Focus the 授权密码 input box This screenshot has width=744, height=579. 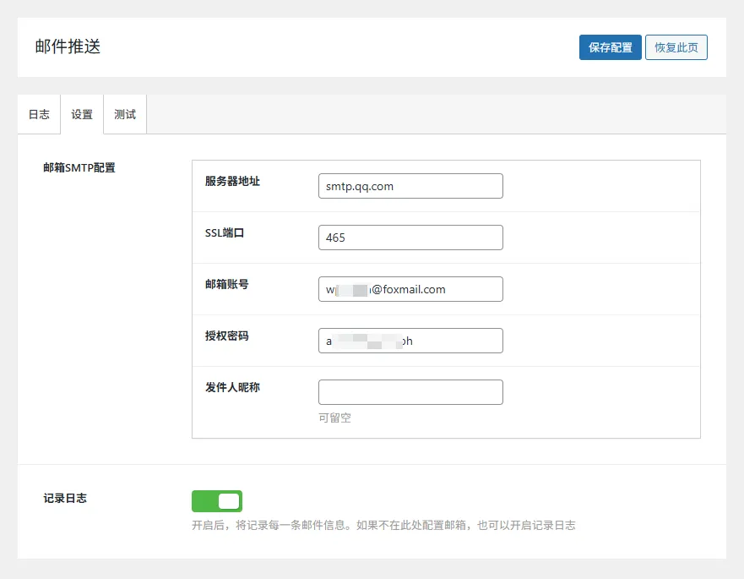(410, 341)
